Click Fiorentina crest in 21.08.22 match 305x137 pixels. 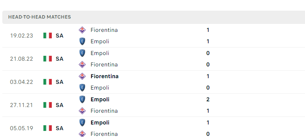click(x=82, y=65)
